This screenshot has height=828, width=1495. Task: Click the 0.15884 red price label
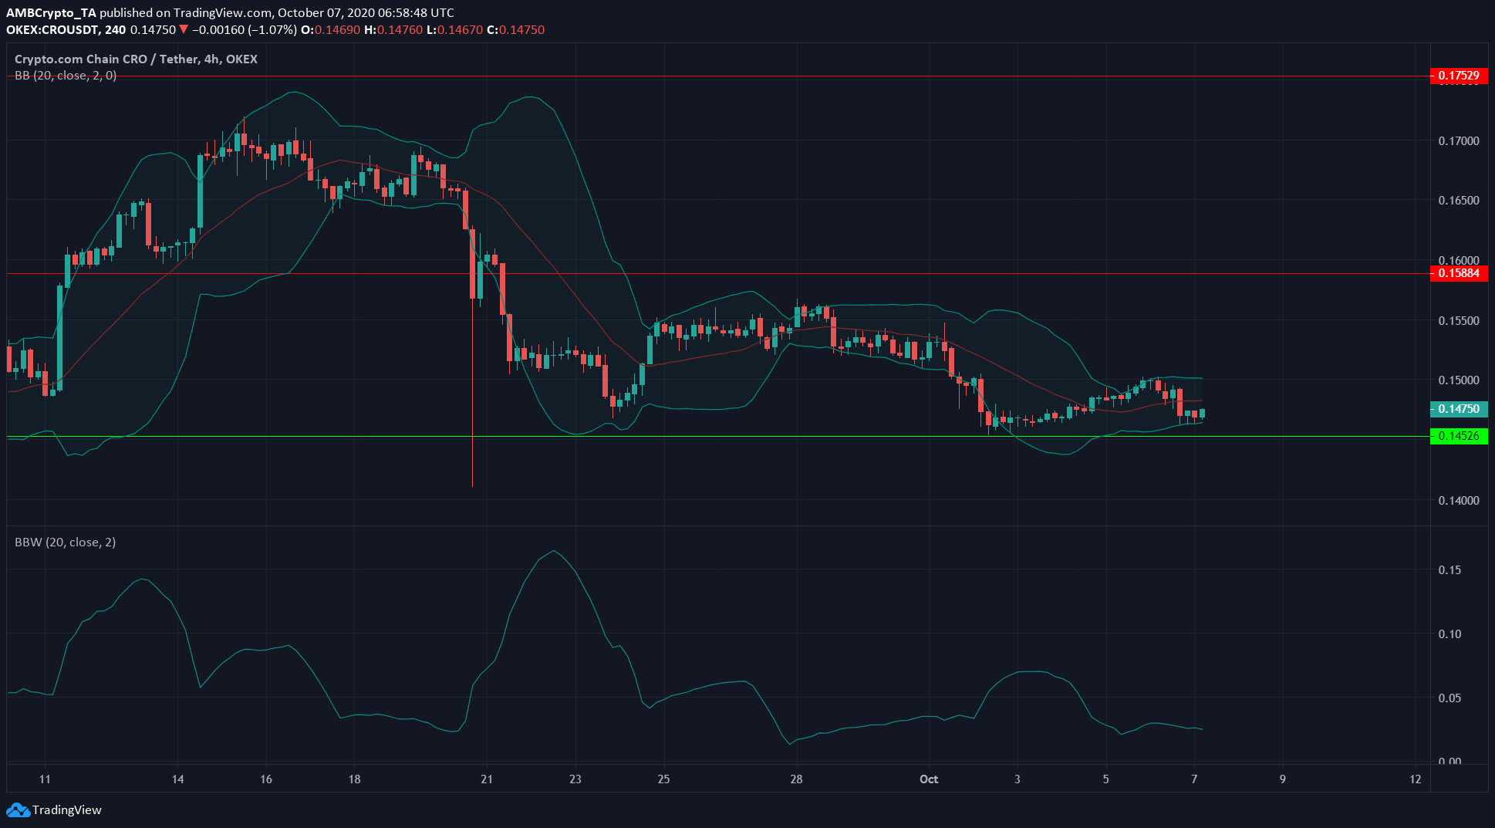(1459, 273)
